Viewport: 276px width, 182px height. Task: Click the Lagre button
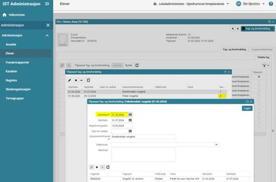point(246,108)
